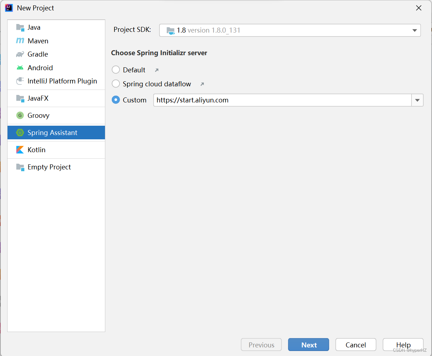Choose Kotlin project type

56,150
